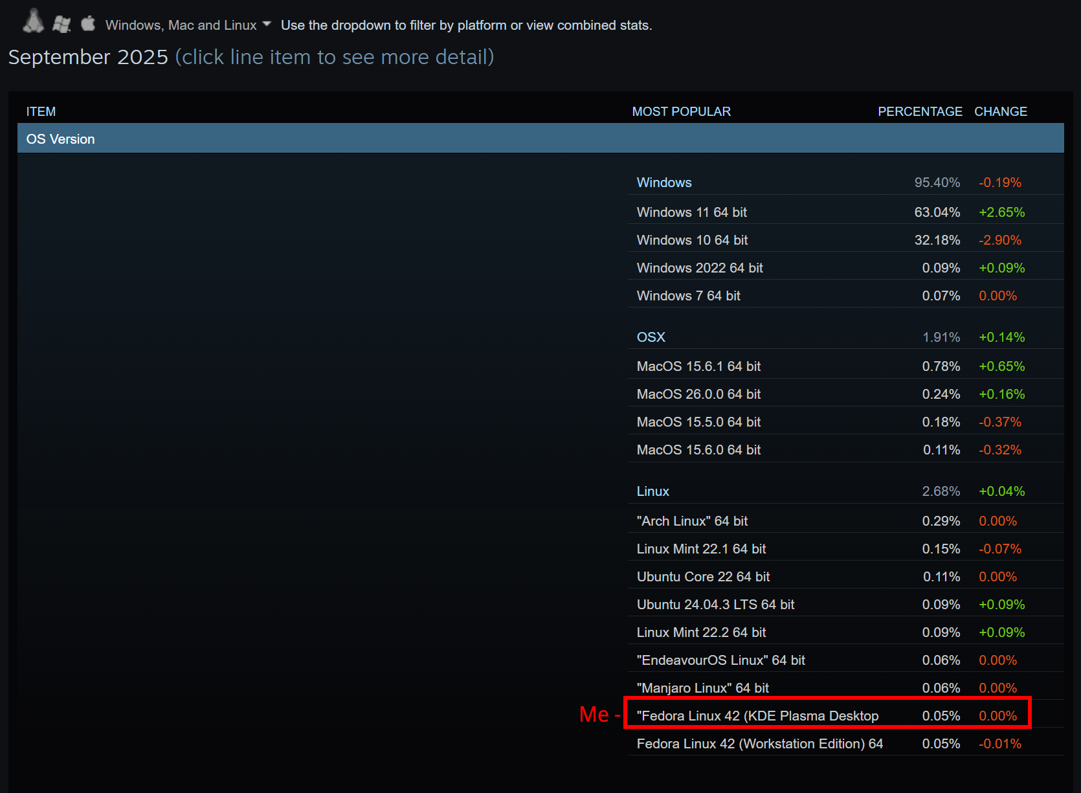The height and width of the screenshot is (793, 1081).
Task: Click the Linux total 2.68% value
Action: coord(941,491)
